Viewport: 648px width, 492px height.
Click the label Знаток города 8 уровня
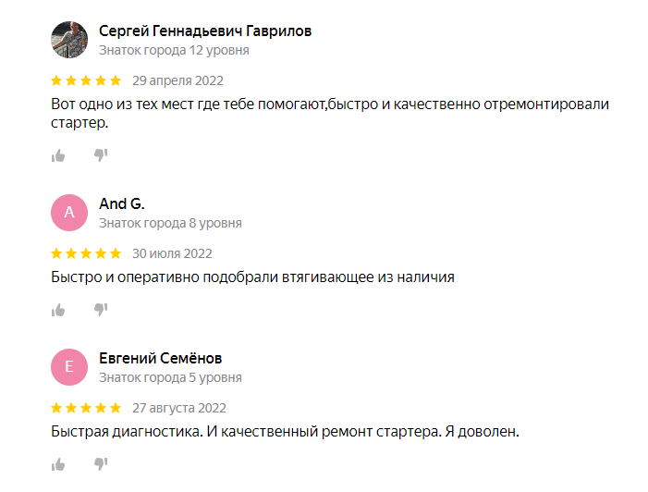pos(170,223)
